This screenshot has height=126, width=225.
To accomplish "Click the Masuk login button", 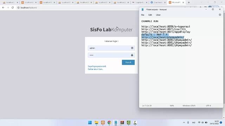I will pos(128,62).
